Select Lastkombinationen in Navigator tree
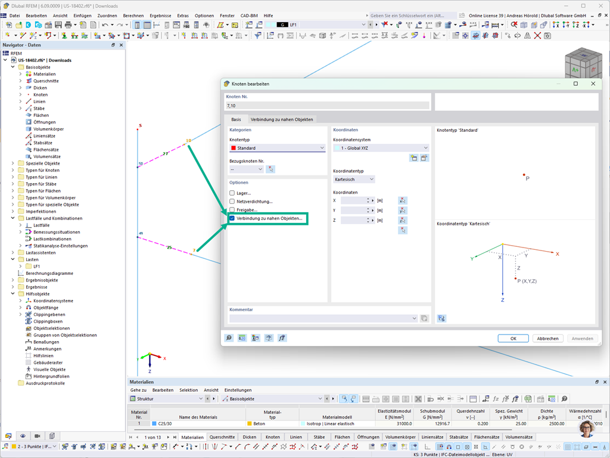The width and height of the screenshot is (610, 458). [x=52, y=239]
